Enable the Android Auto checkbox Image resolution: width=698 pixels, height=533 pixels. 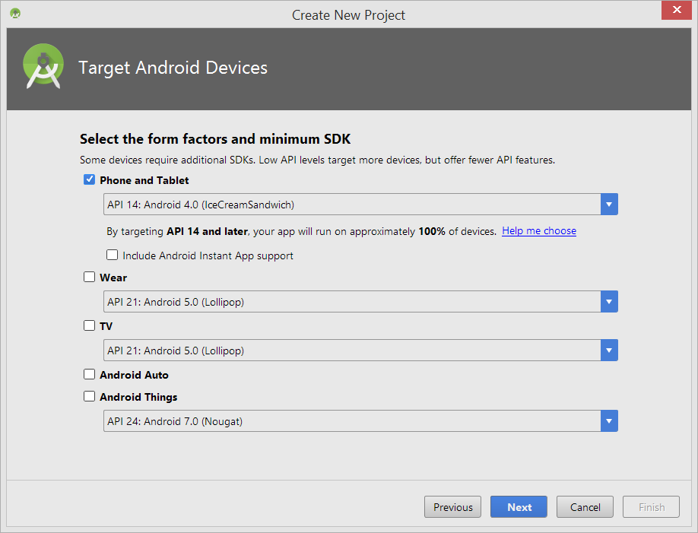tap(89, 374)
